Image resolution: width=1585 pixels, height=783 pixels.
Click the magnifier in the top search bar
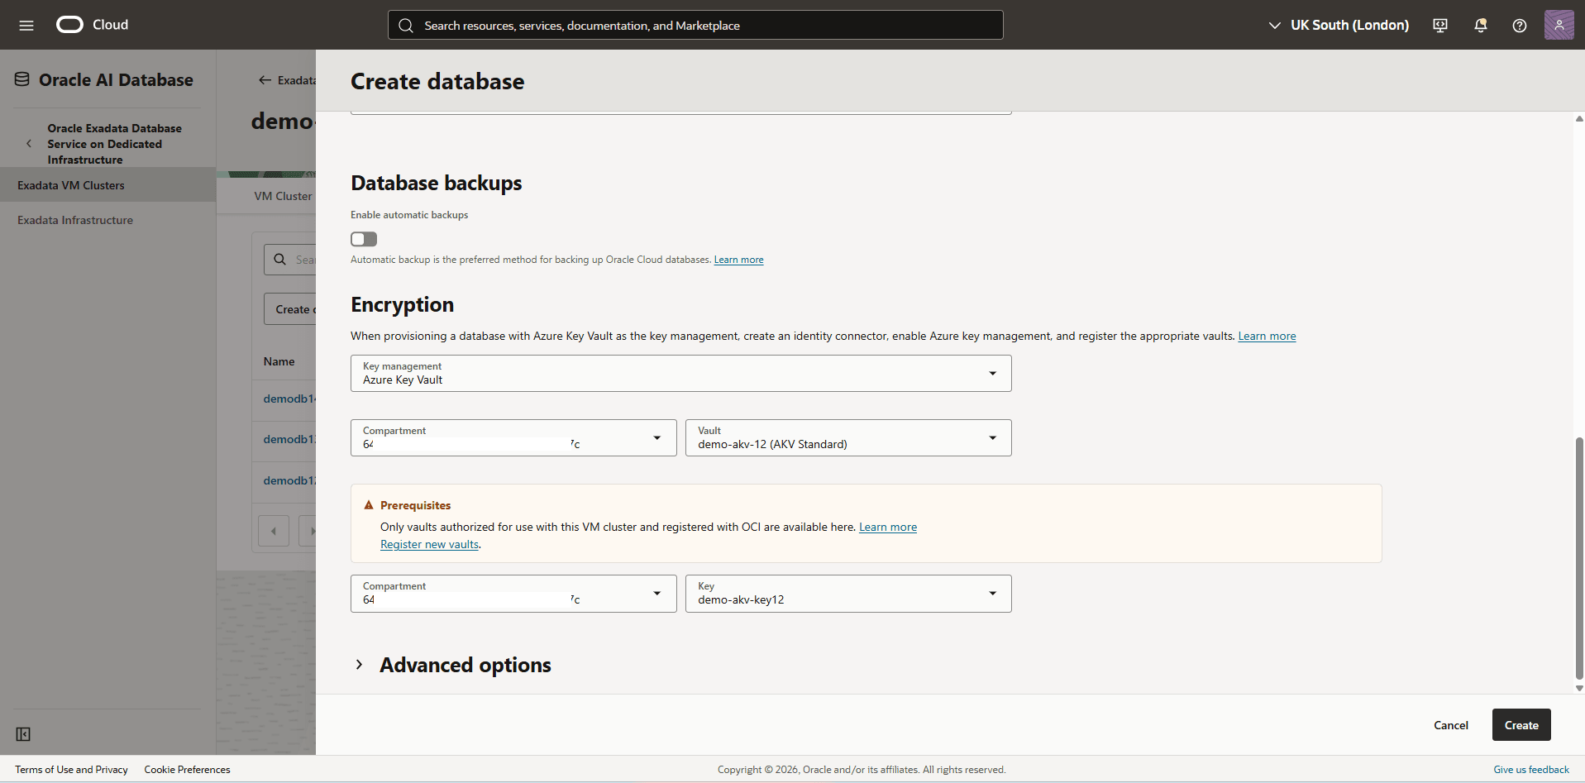point(406,25)
